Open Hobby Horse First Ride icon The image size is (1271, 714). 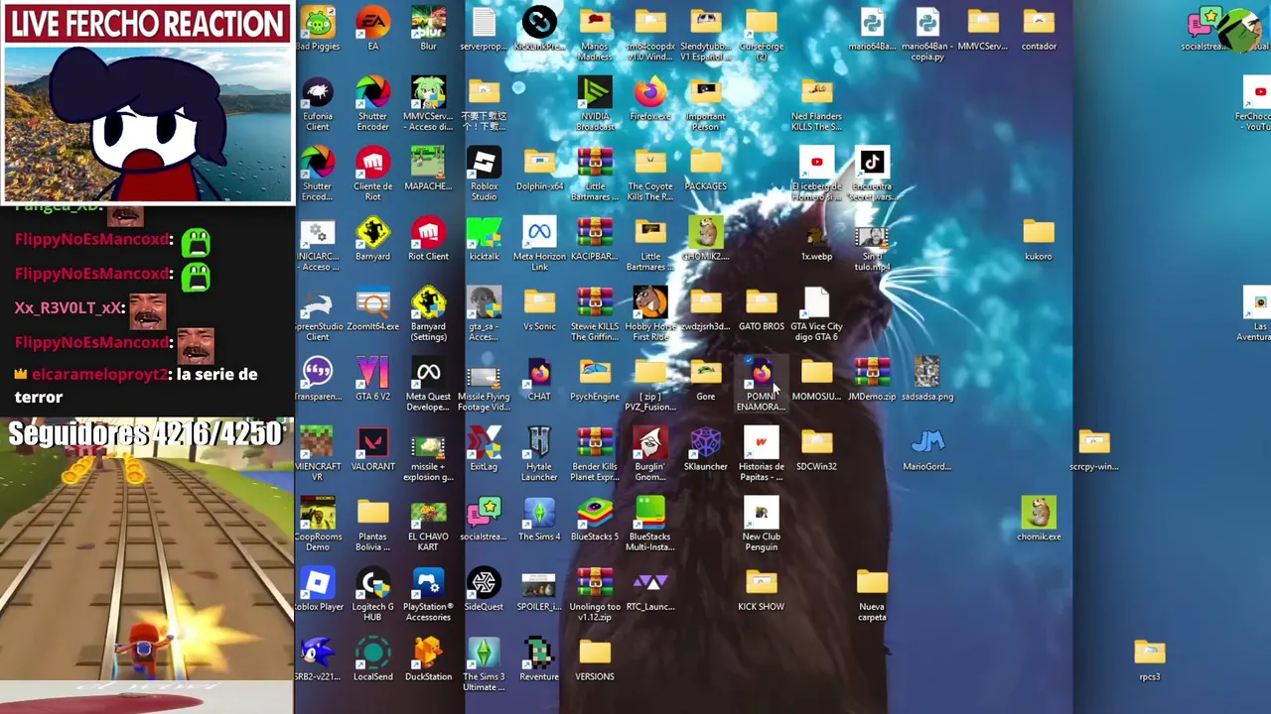650,303
